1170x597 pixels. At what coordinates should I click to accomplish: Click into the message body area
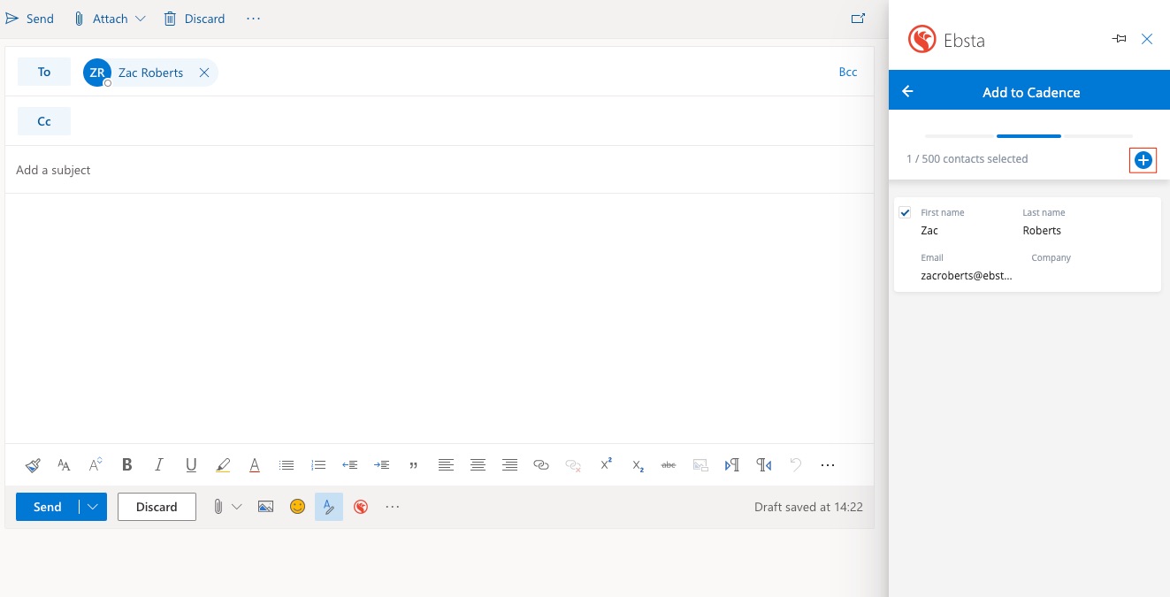pyautogui.click(x=440, y=318)
